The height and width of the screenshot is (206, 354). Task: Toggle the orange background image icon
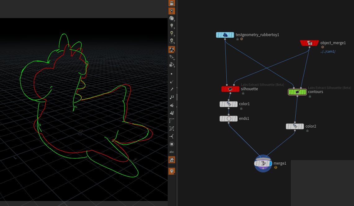click(x=172, y=160)
